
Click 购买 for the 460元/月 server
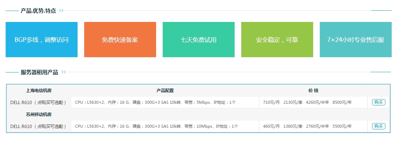pos(378,126)
